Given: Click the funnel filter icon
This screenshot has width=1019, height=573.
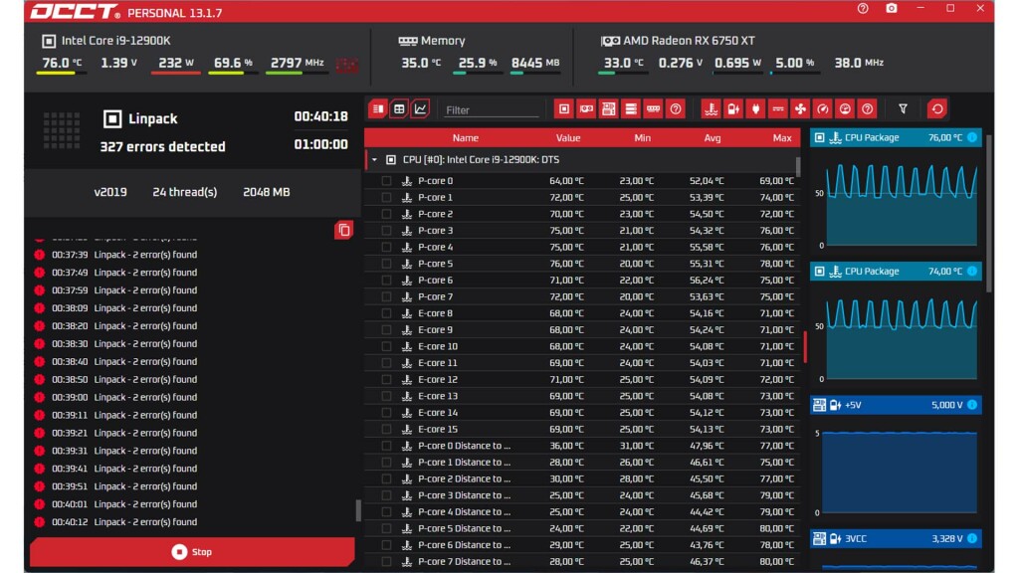Looking at the screenshot, I should tap(903, 109).
